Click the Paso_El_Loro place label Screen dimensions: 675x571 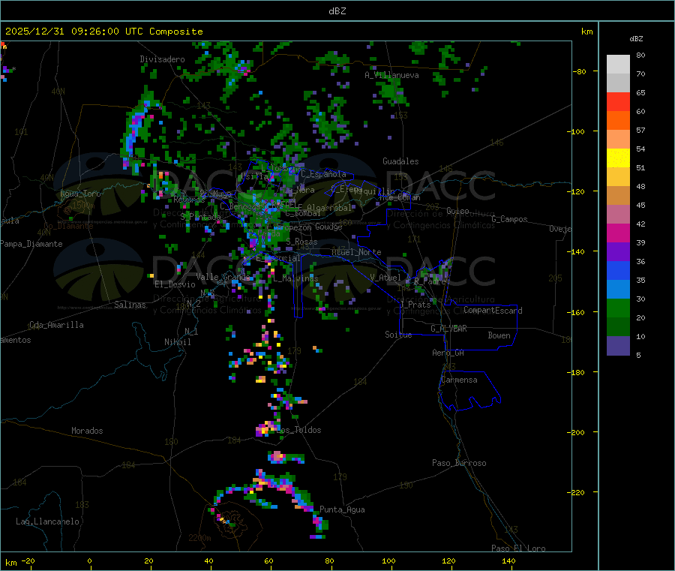pos(518,548)
